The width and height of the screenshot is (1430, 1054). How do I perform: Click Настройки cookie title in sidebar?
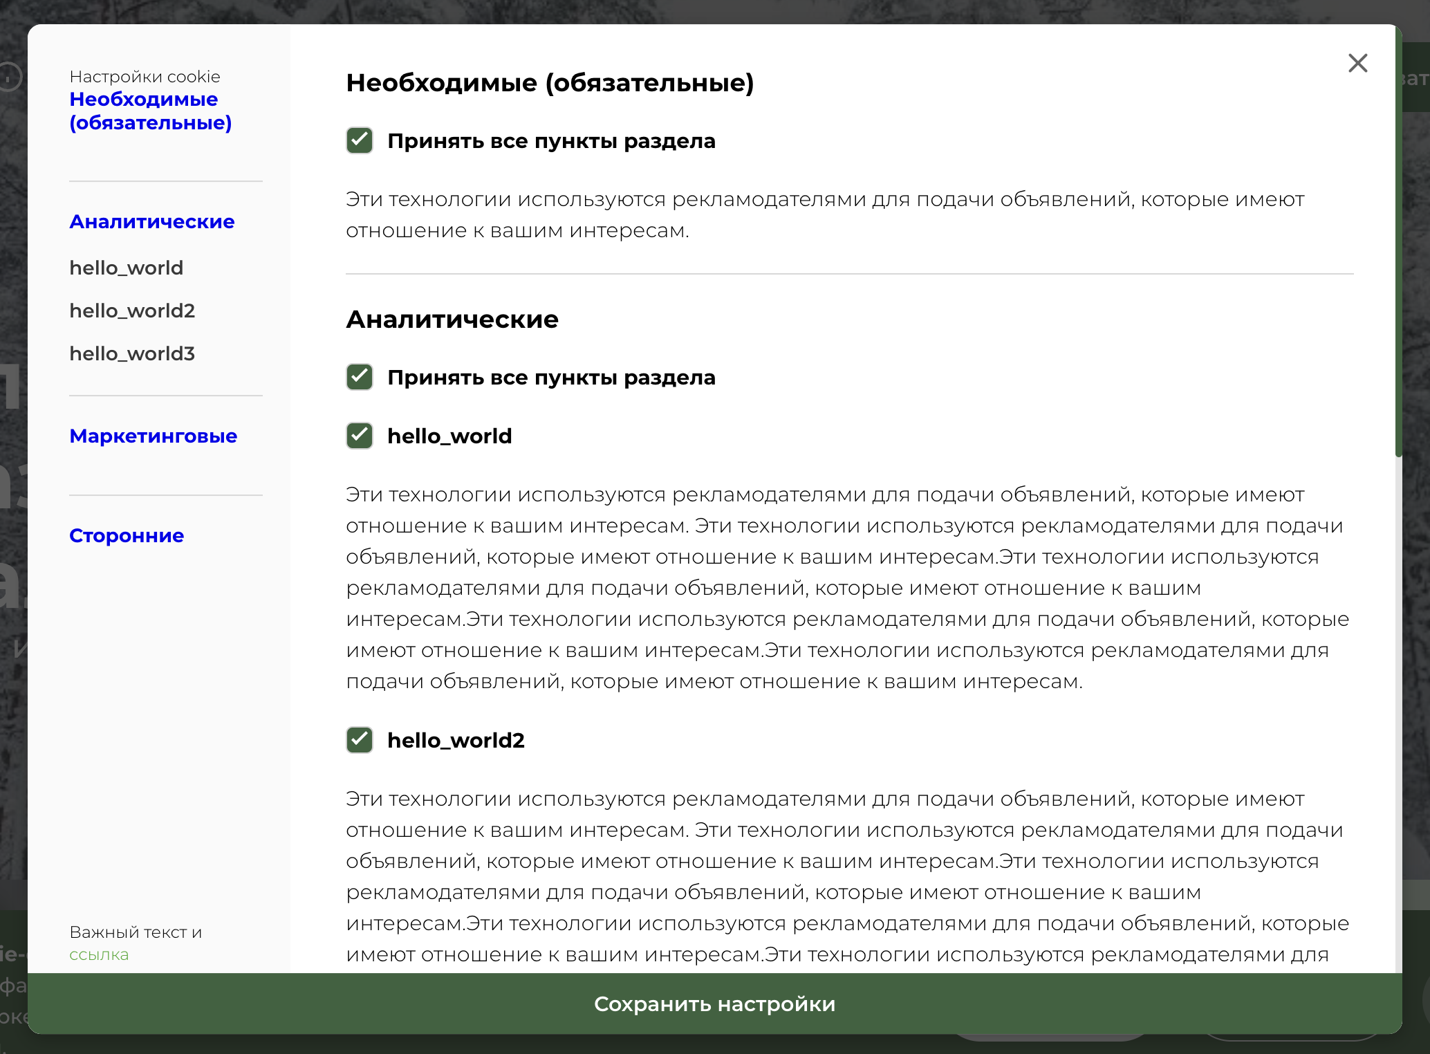click(145, 77)
